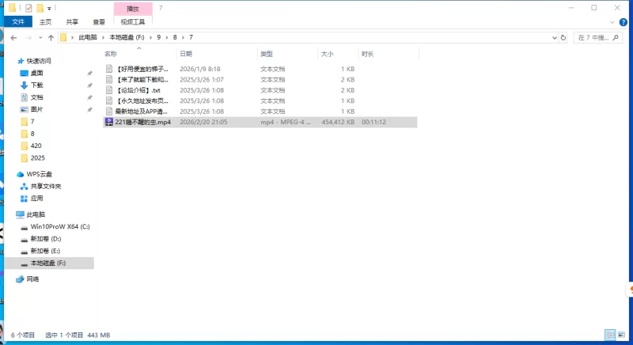633x345 pixels.
Task: Open the 文件 menu tab
Action: (x=18, y=22)
